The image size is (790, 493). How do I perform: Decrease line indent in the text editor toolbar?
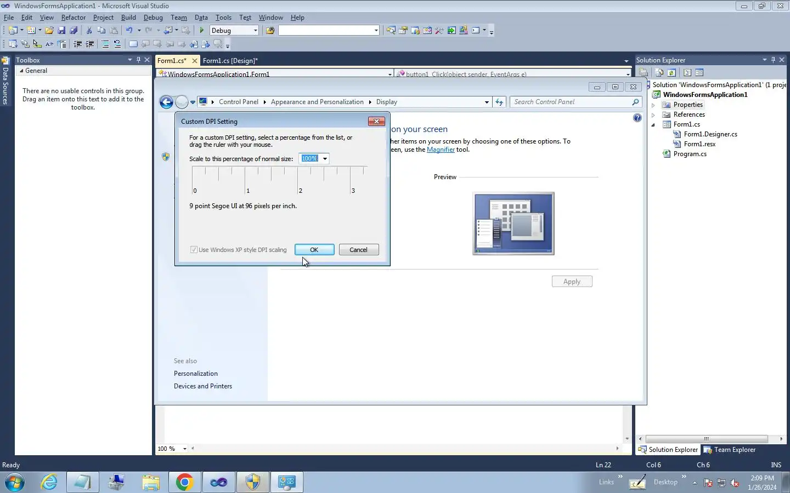78,44
